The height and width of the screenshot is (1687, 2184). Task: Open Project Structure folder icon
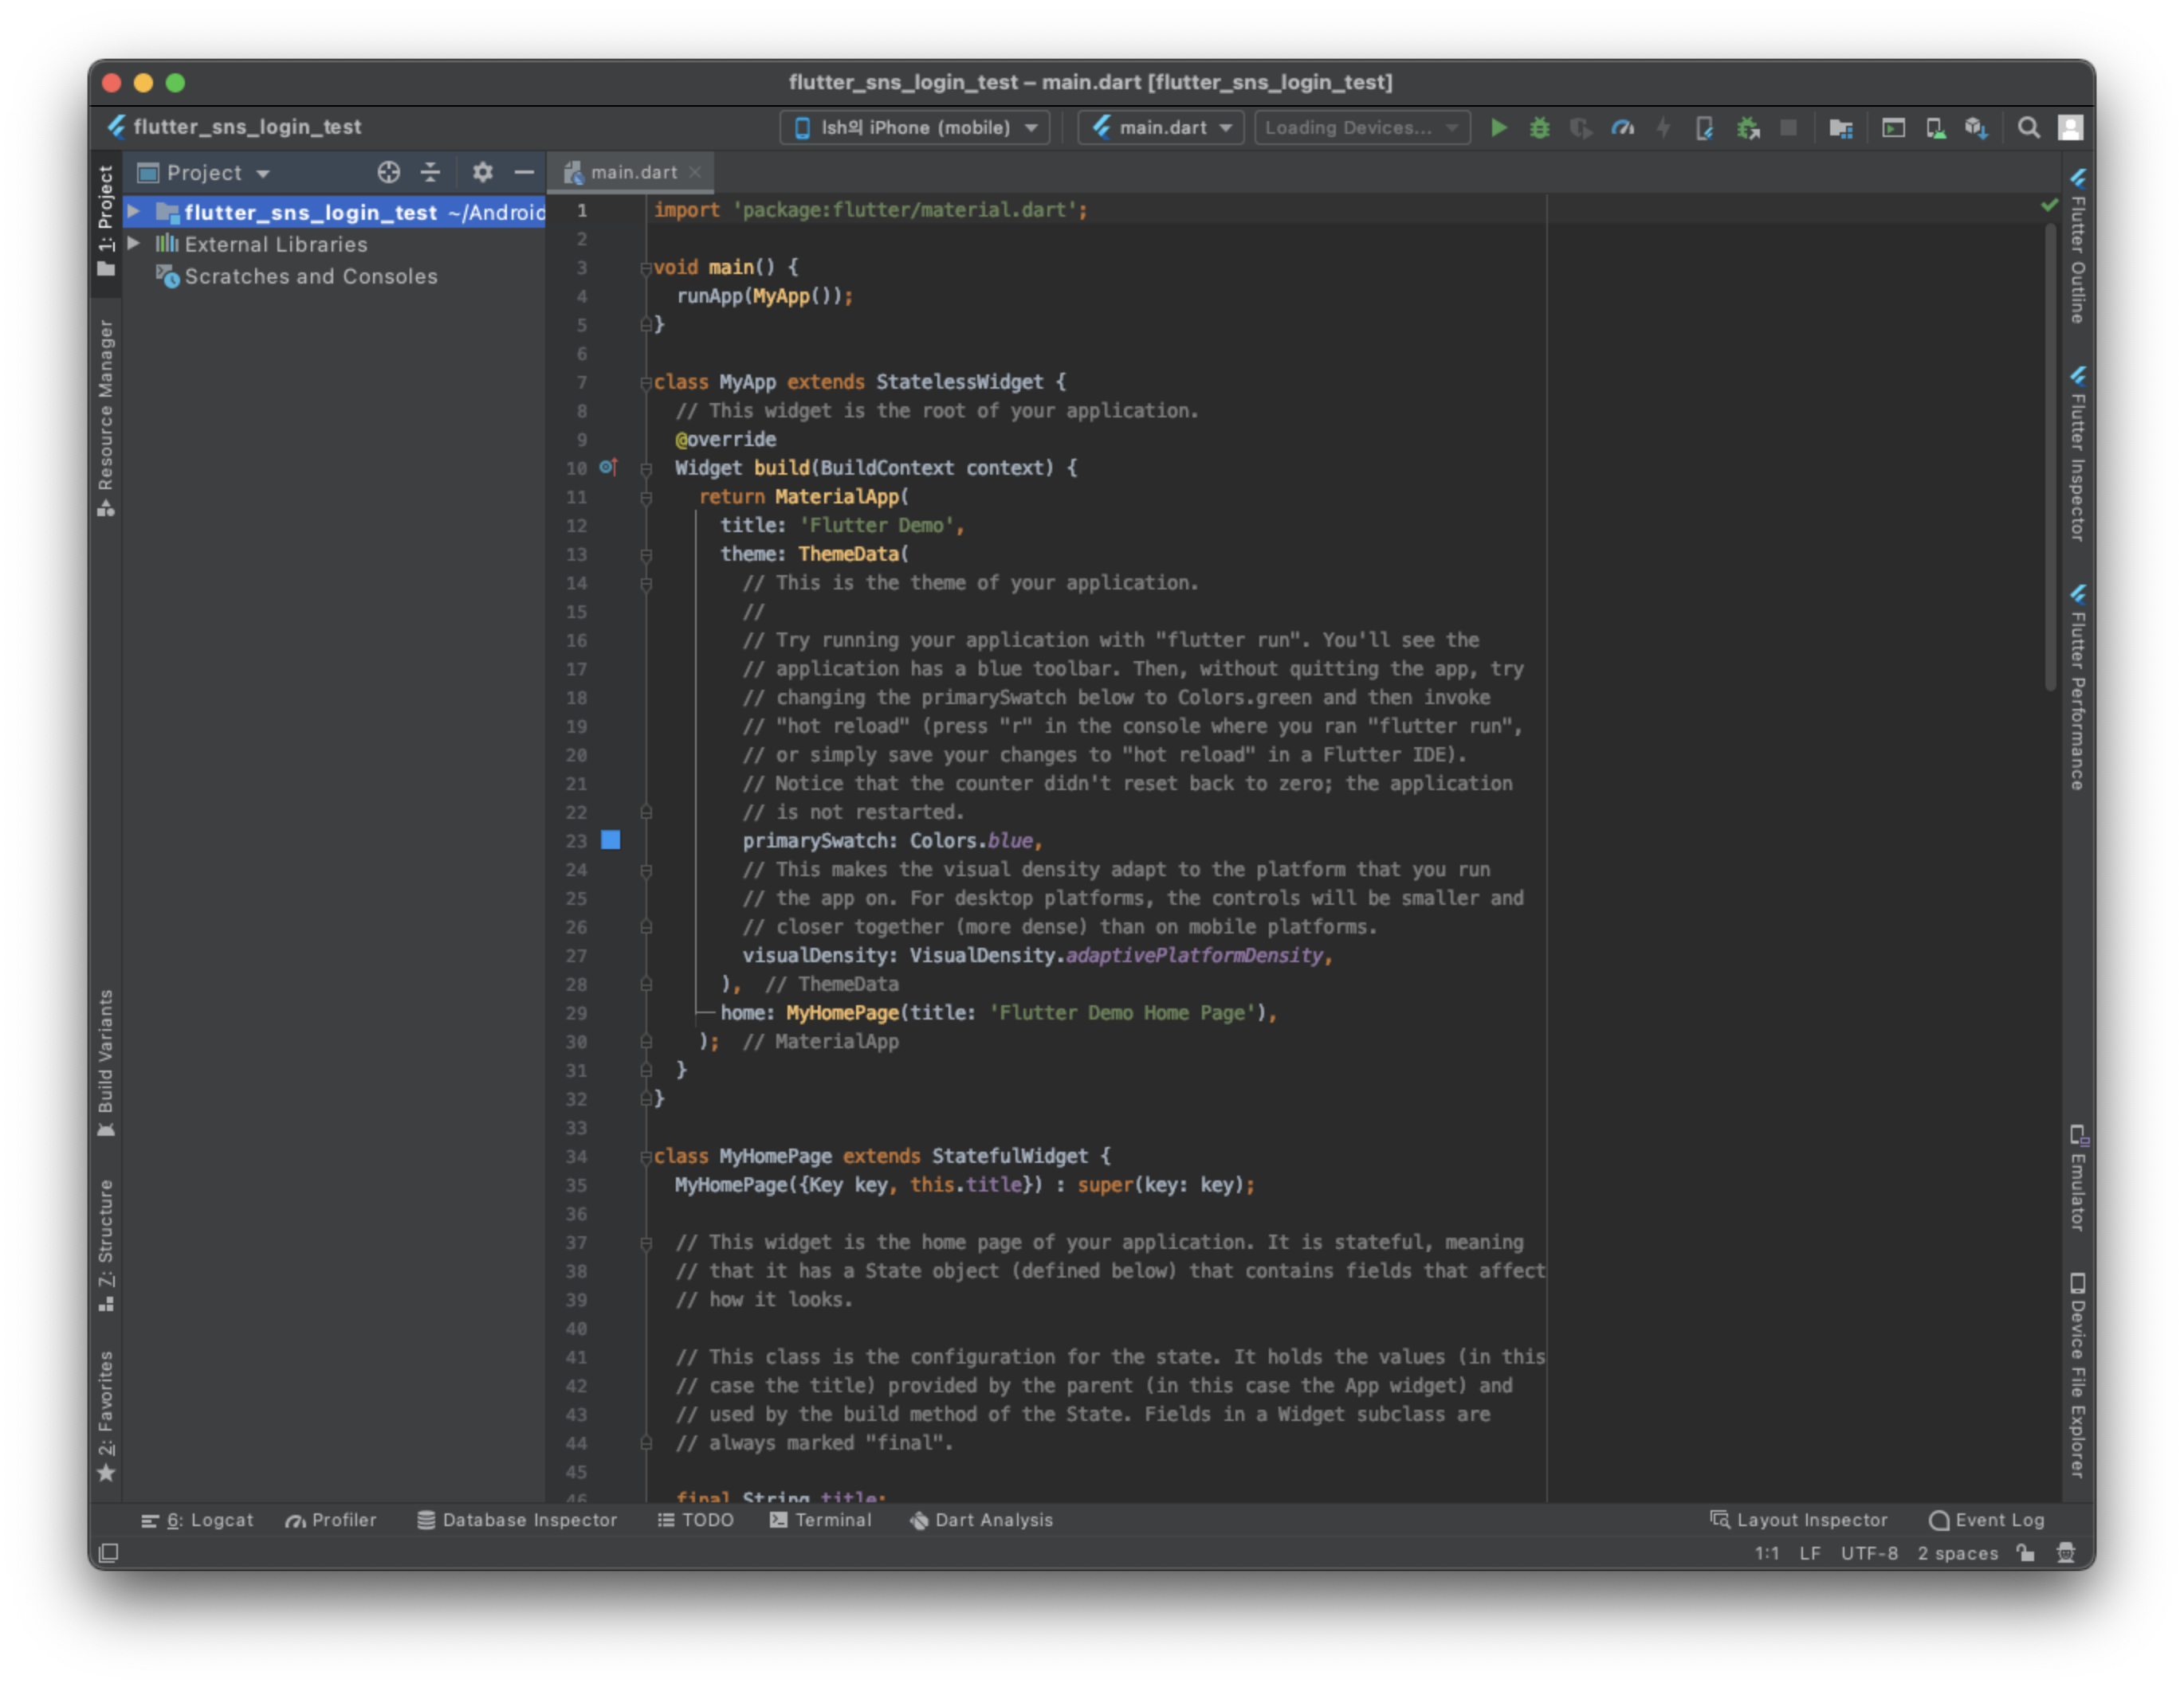coord(1840,128)
